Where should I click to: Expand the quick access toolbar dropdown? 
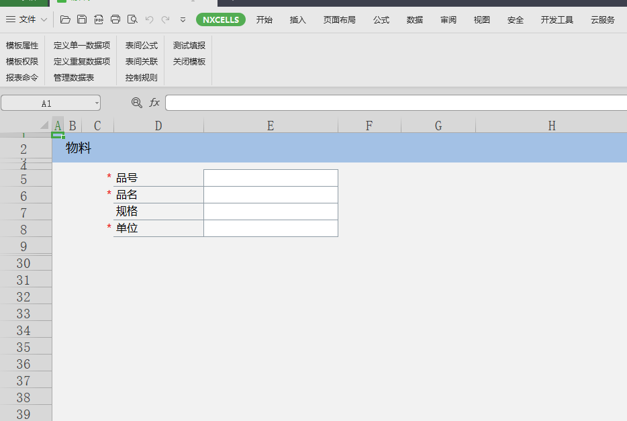click(183, 20)
